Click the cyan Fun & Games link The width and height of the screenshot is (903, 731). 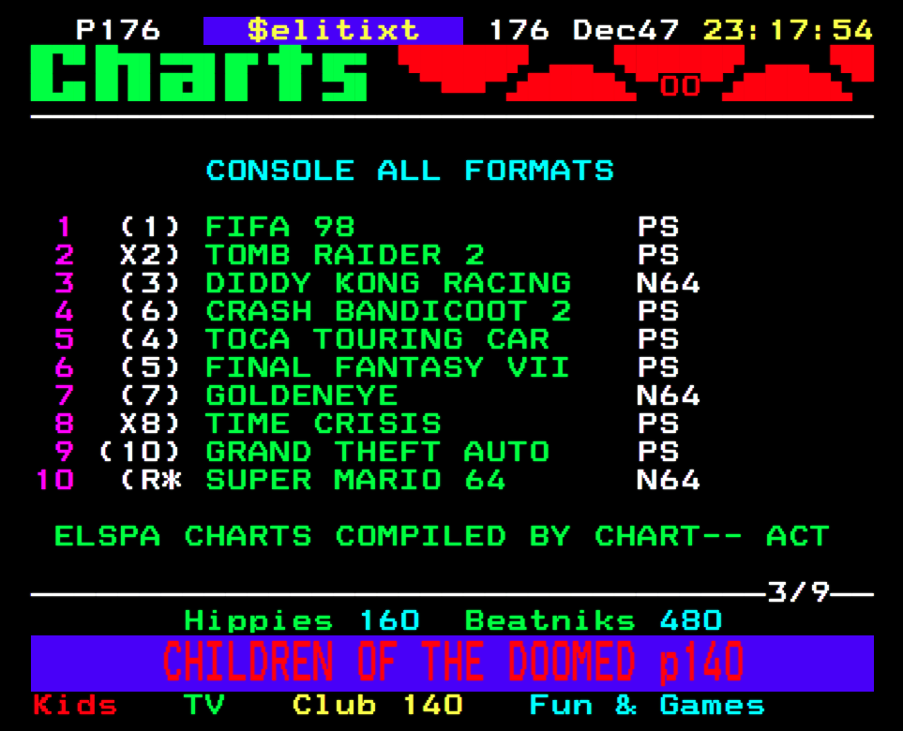tap(647, 705)
